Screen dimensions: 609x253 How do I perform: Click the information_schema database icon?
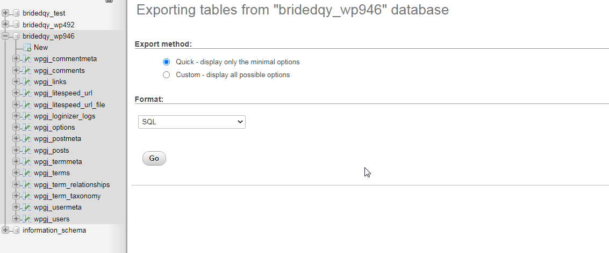[16, 230]
